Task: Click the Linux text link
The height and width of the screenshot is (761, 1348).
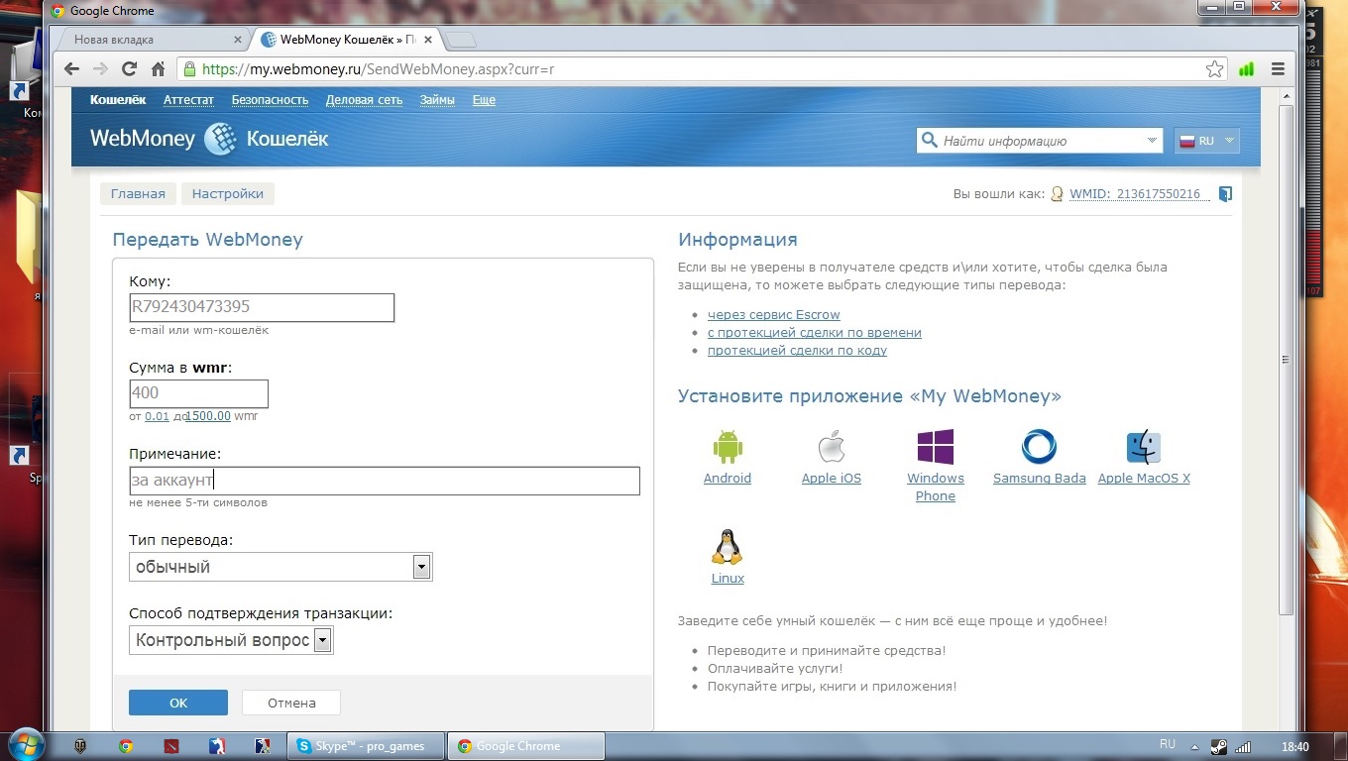Action: [728, 579]
